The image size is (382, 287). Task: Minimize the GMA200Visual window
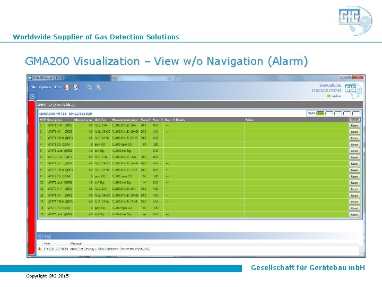pos(343,77)
